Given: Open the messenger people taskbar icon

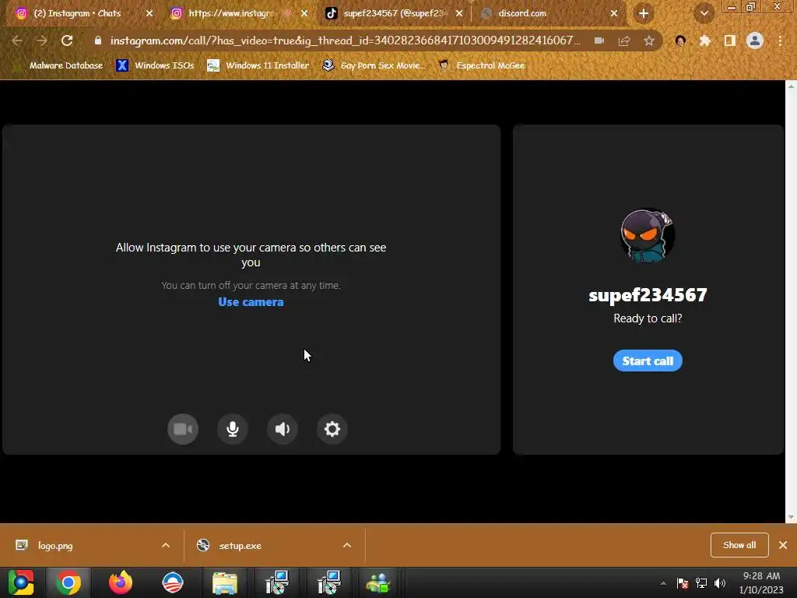Looking at the screenshot, I should (377, 582).
